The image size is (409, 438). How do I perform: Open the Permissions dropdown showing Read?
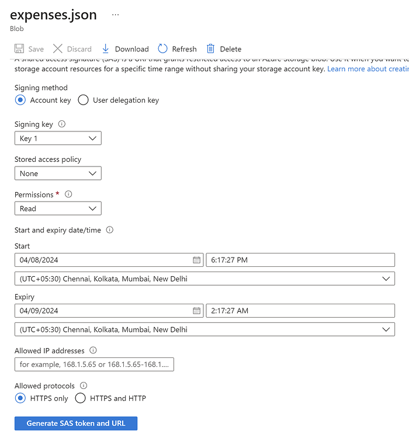[58, 208]
